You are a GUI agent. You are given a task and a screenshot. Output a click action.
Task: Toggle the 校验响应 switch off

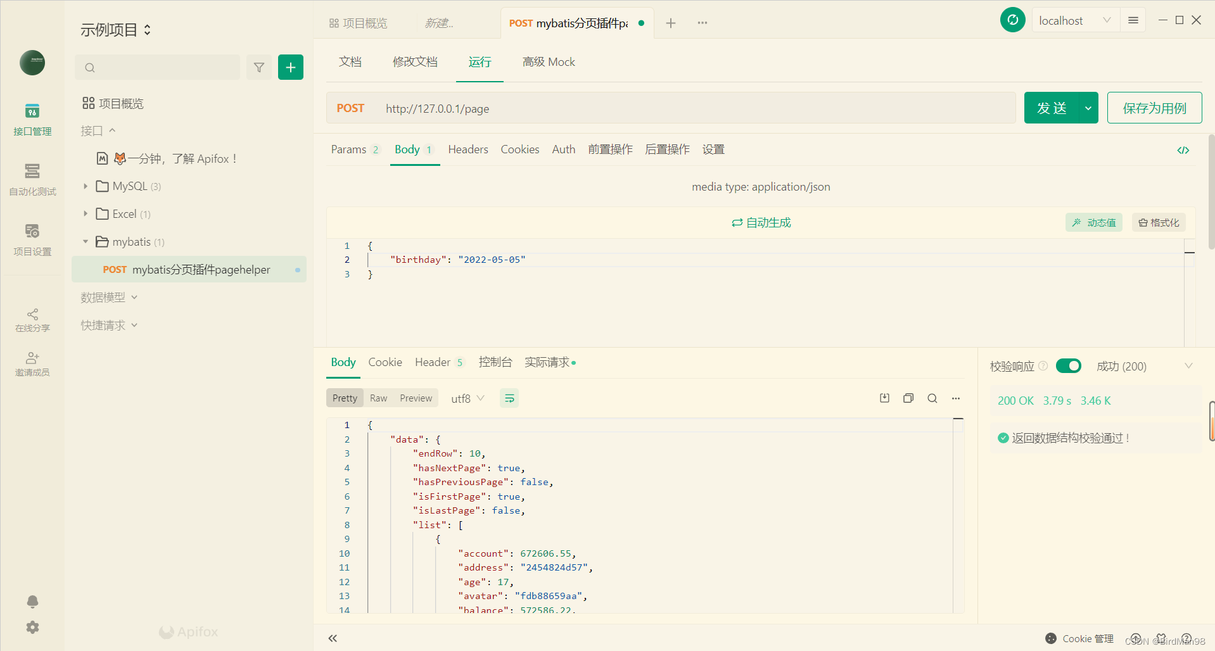pyautogui.click(x=1069, y=366)
